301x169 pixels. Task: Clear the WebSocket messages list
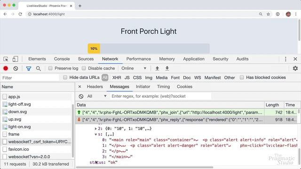(x=81, y=96)
